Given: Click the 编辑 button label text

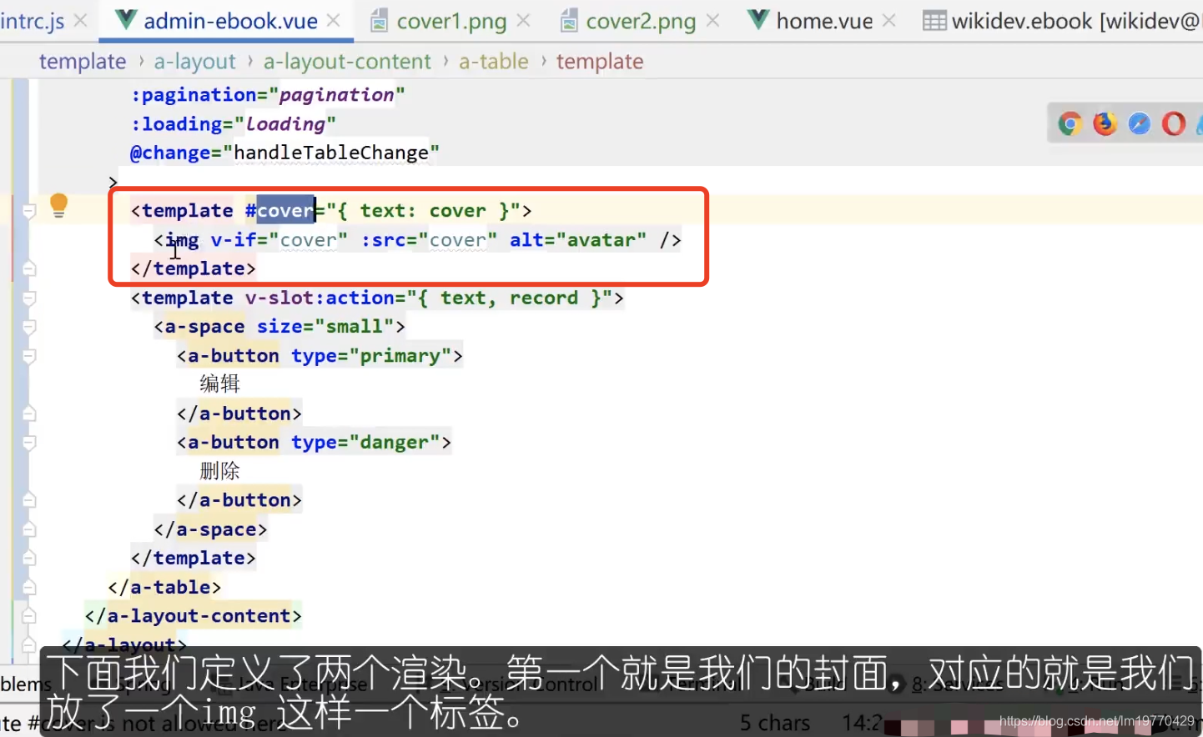Looking at the screenshot, I should coord(219,384).
